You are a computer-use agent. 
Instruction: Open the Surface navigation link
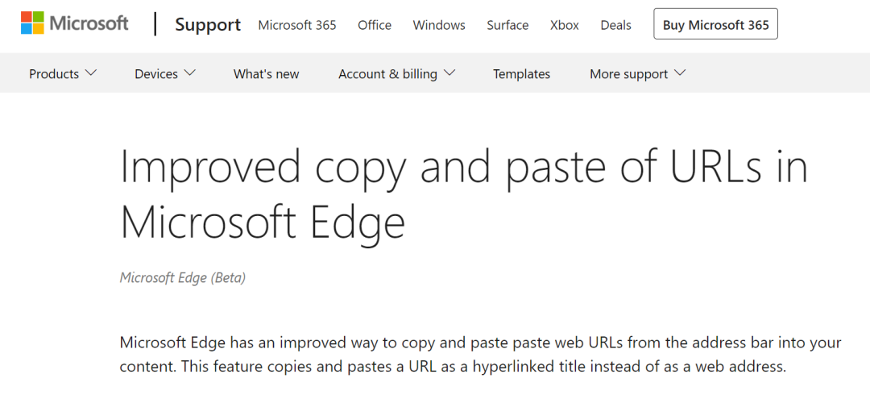point(507,25)
